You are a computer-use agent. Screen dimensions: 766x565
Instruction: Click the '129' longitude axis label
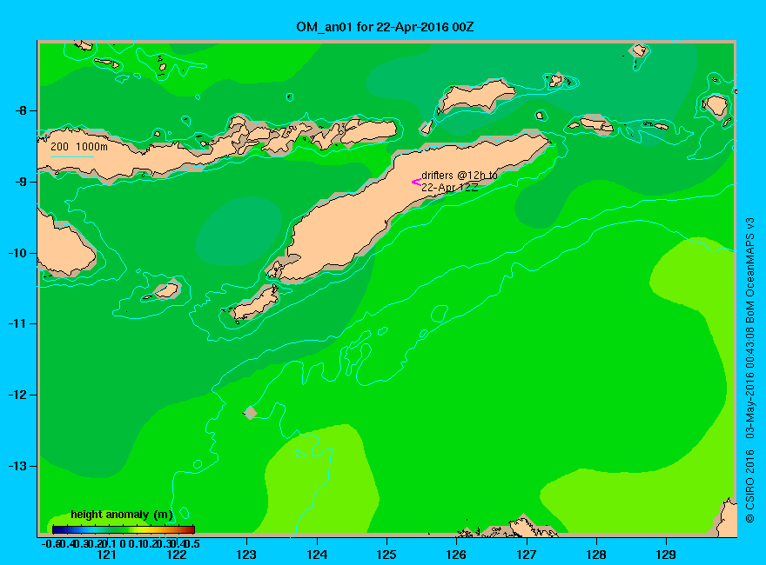[x=666, y=555]
